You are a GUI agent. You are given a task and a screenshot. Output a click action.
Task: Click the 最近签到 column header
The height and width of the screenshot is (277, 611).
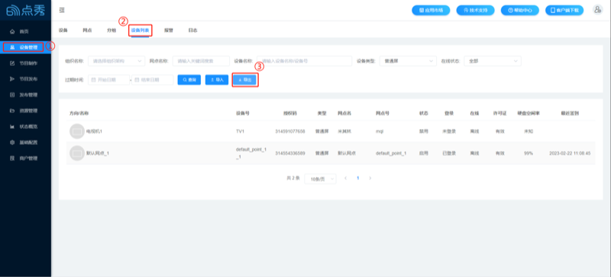point(570,114)
